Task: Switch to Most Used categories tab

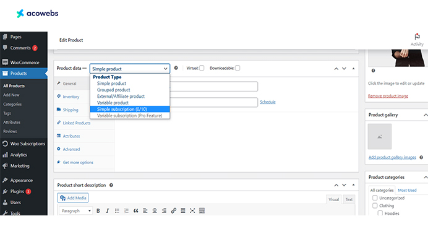Action: pos(407,190)
